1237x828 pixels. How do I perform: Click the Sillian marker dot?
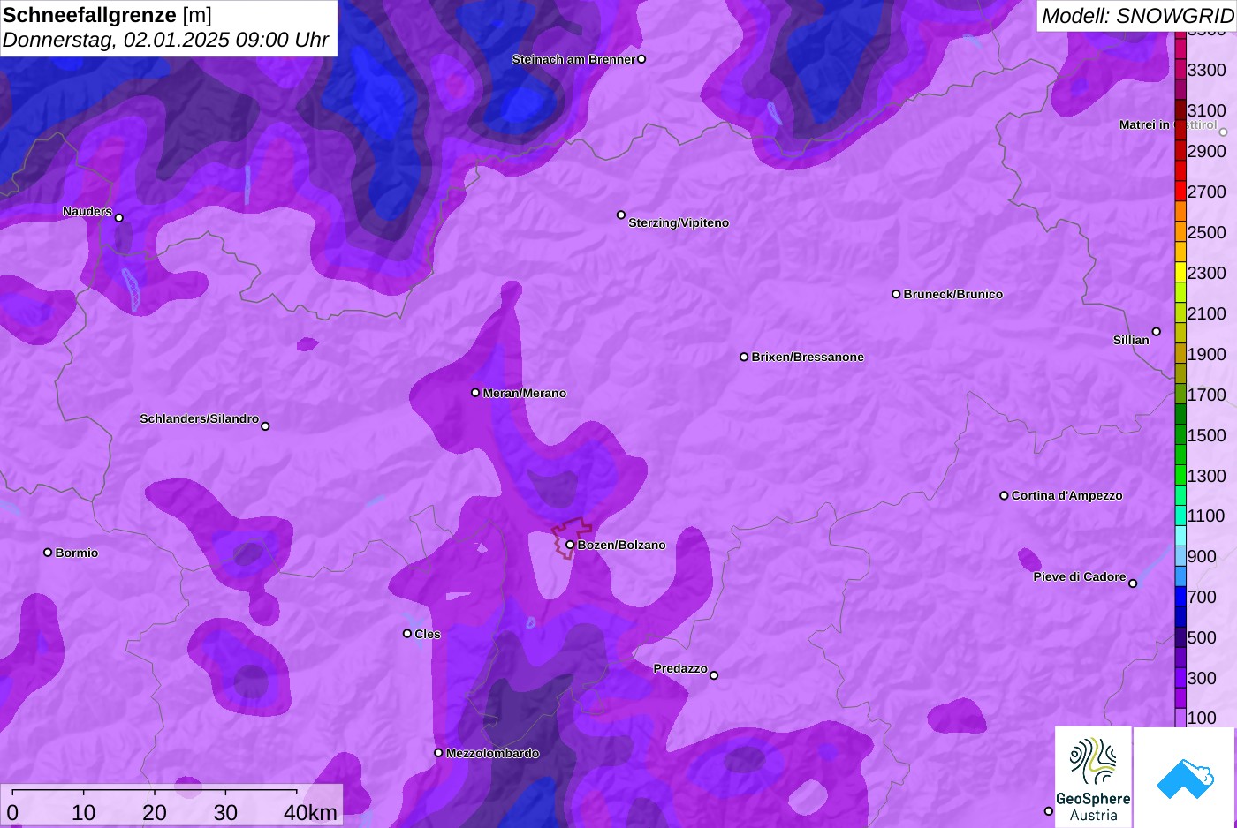point(1157,332)
